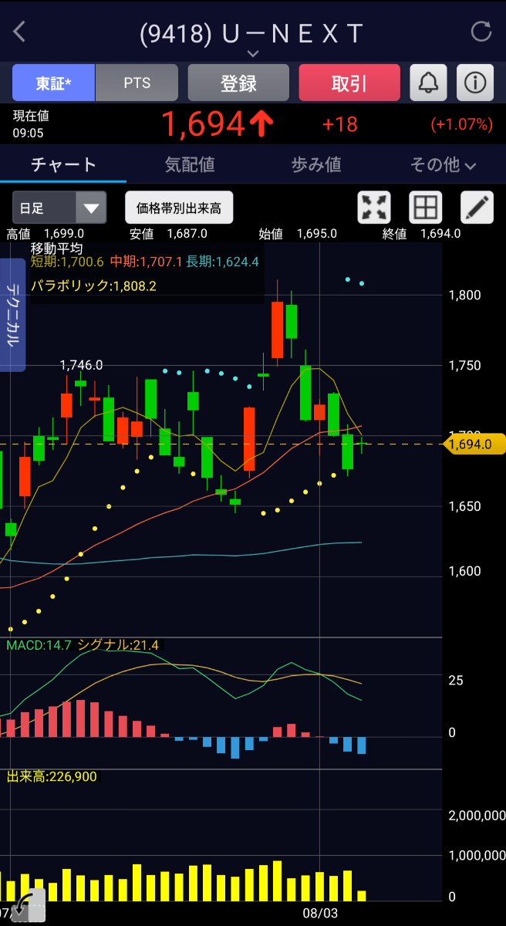The width and height of the screenshot is (506, 926).
Task: Open stock information (i) icon
Action: 475,83
